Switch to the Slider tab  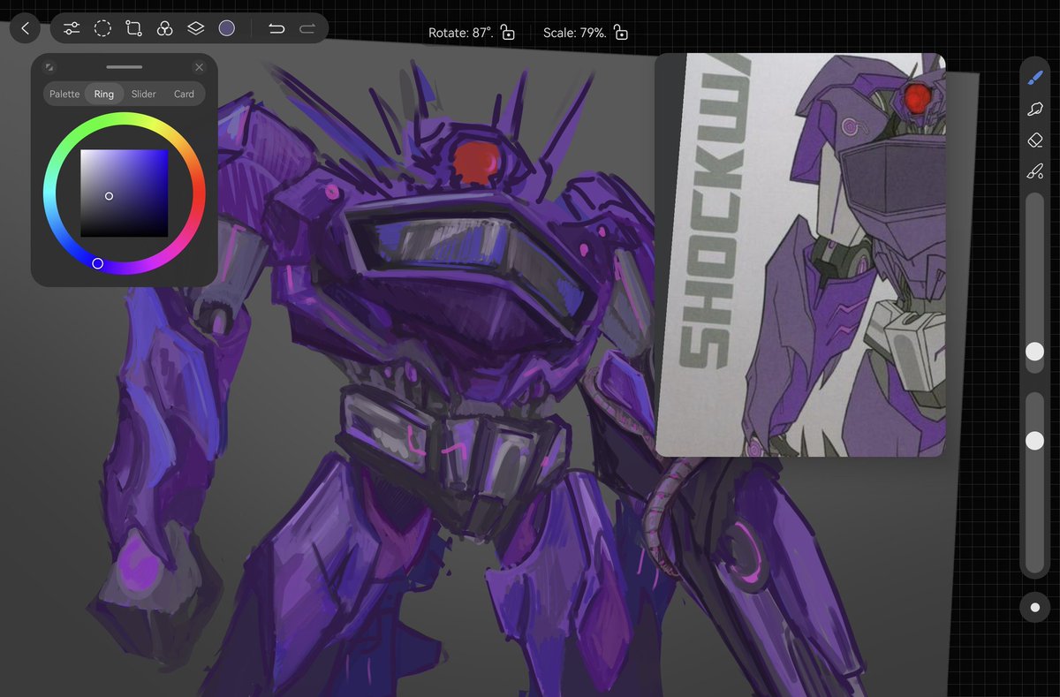(x=144, y=94)
